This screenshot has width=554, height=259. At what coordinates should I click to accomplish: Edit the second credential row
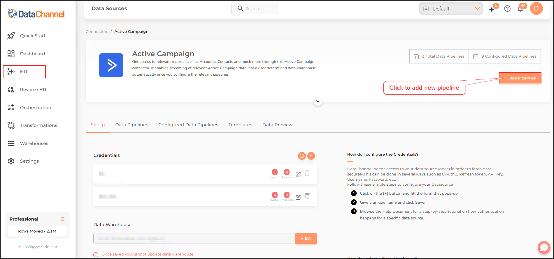(x=298, y=197)
